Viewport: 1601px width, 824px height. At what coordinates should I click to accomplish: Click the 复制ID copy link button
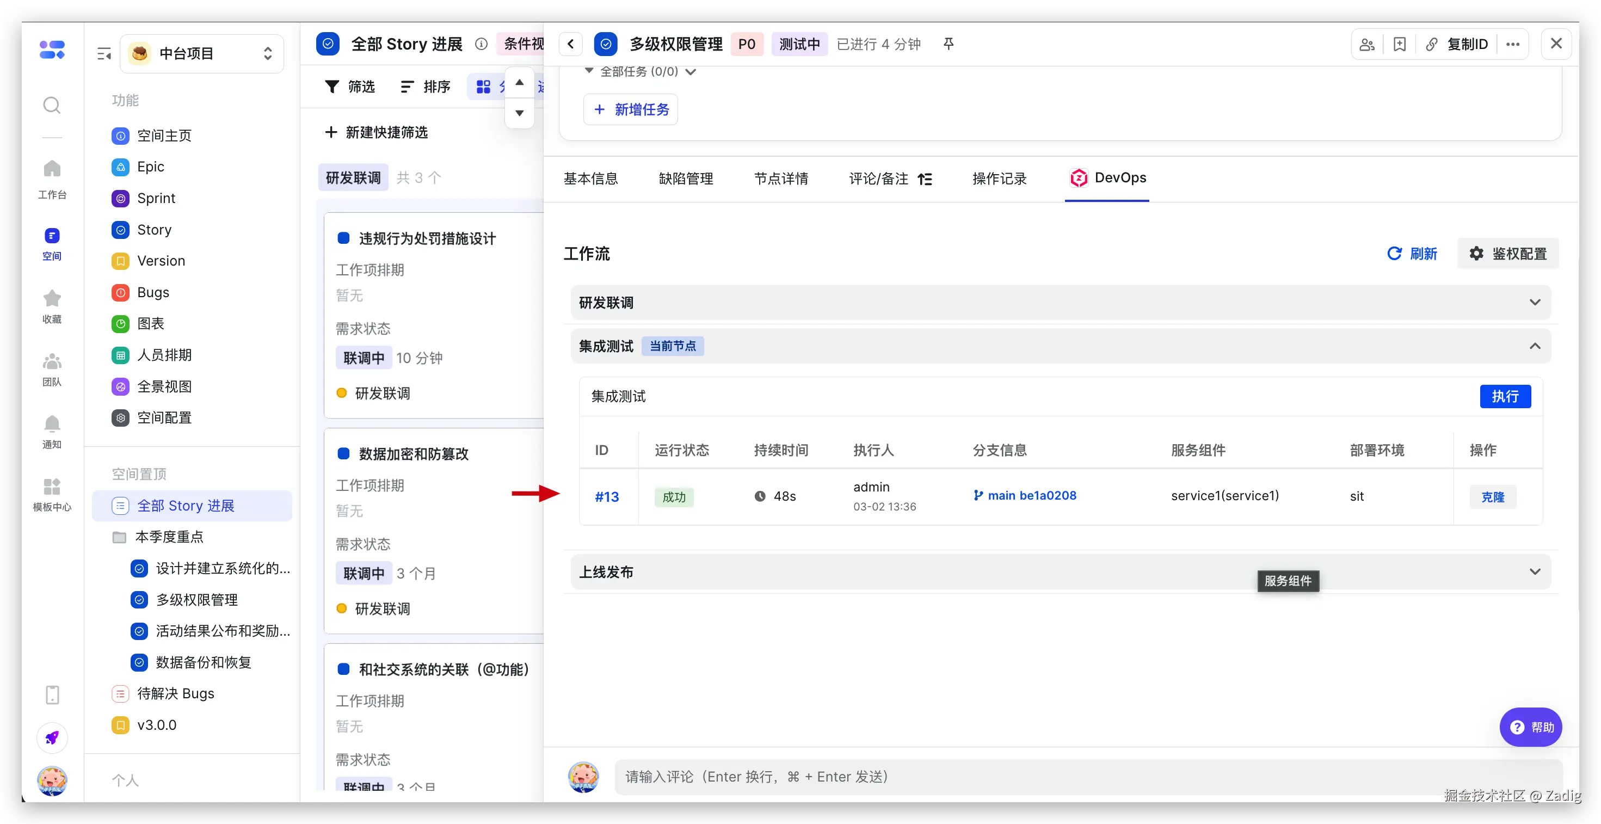click(x=1457, y=44)
